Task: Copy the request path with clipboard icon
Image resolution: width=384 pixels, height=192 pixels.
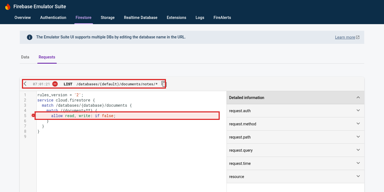Action: click(x=164, y=84)
